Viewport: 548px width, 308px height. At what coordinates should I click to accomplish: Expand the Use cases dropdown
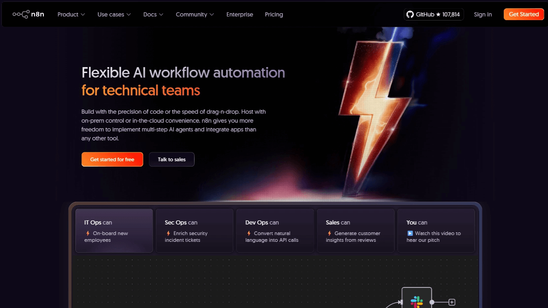(114, 14)
